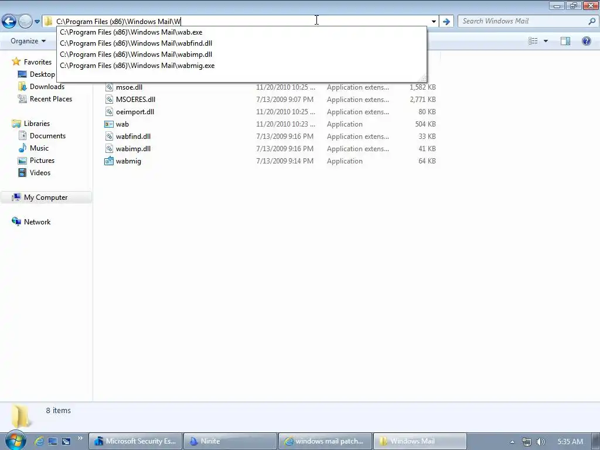Viewport: 600px width, 450px height.
Task: Click the 504 KB size cell
Action: [425, 124]
